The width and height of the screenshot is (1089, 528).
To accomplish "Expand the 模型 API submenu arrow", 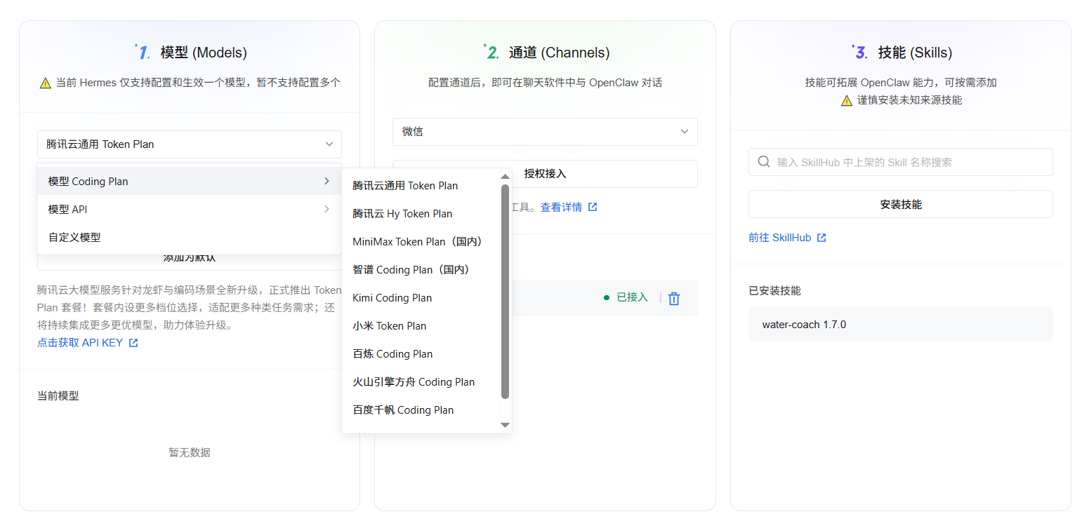I will [x=326, y=209].
